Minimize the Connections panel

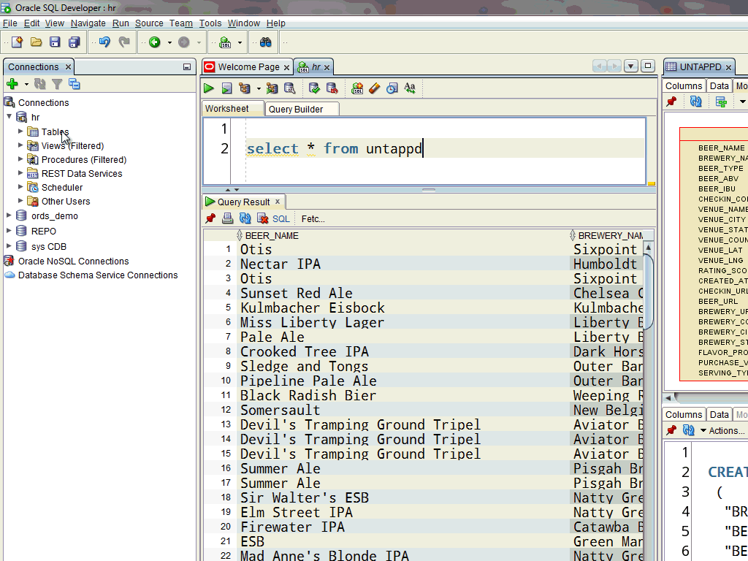point(187,67)
